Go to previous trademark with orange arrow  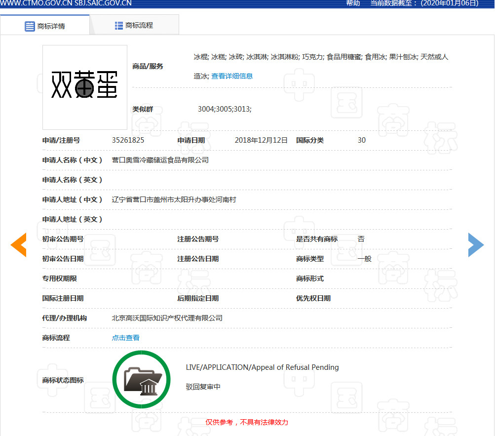(18, 245)
